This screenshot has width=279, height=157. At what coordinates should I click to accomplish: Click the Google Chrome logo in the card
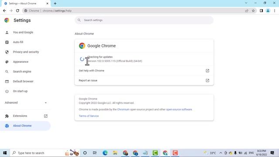[82, 46]
